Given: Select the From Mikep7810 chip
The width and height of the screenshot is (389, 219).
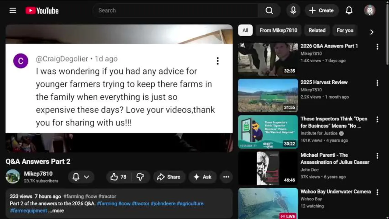Looking at the screenshot, I should click(x=278, y=30).
